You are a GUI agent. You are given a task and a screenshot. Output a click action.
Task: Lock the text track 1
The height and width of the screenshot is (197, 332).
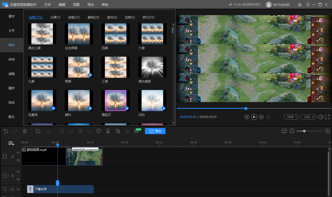tap(13, 189)
